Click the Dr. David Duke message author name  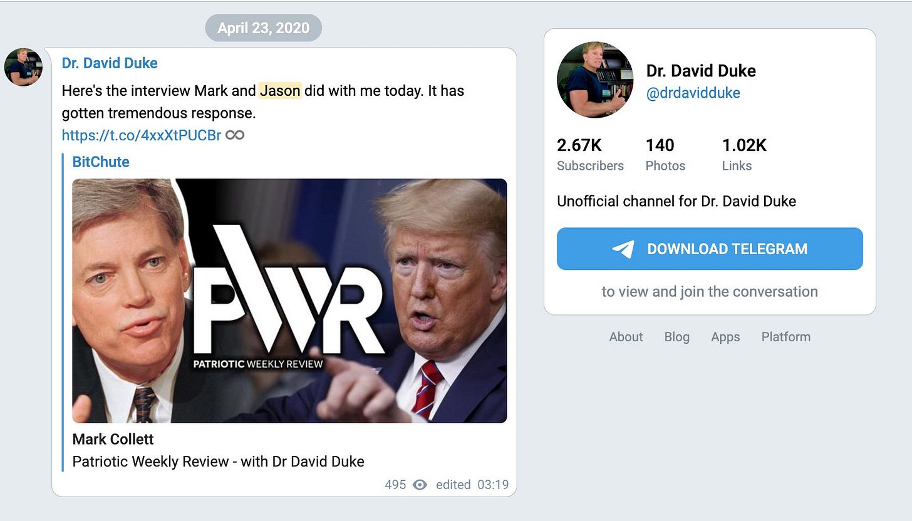pyautogui.click(x=110, y=63)
